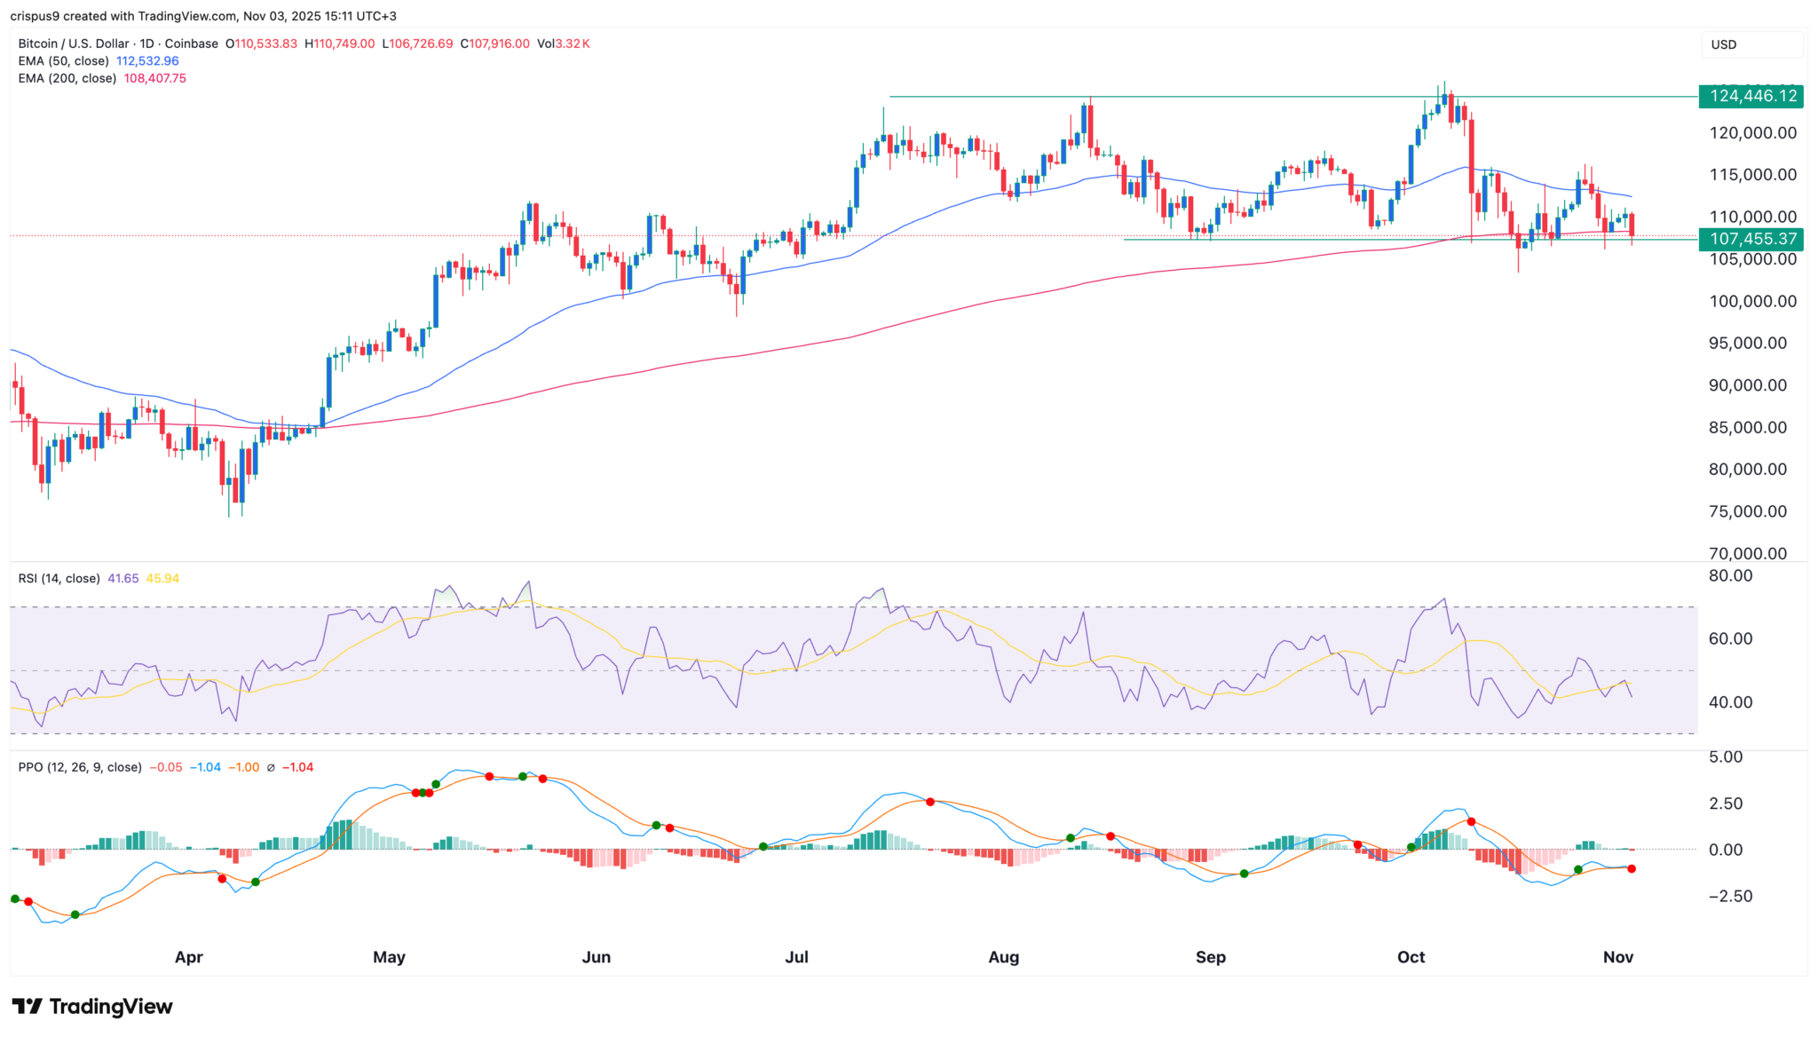Click the last red PPO crossover dot
1818x1037 pixels.
[x=1632, y=869]
